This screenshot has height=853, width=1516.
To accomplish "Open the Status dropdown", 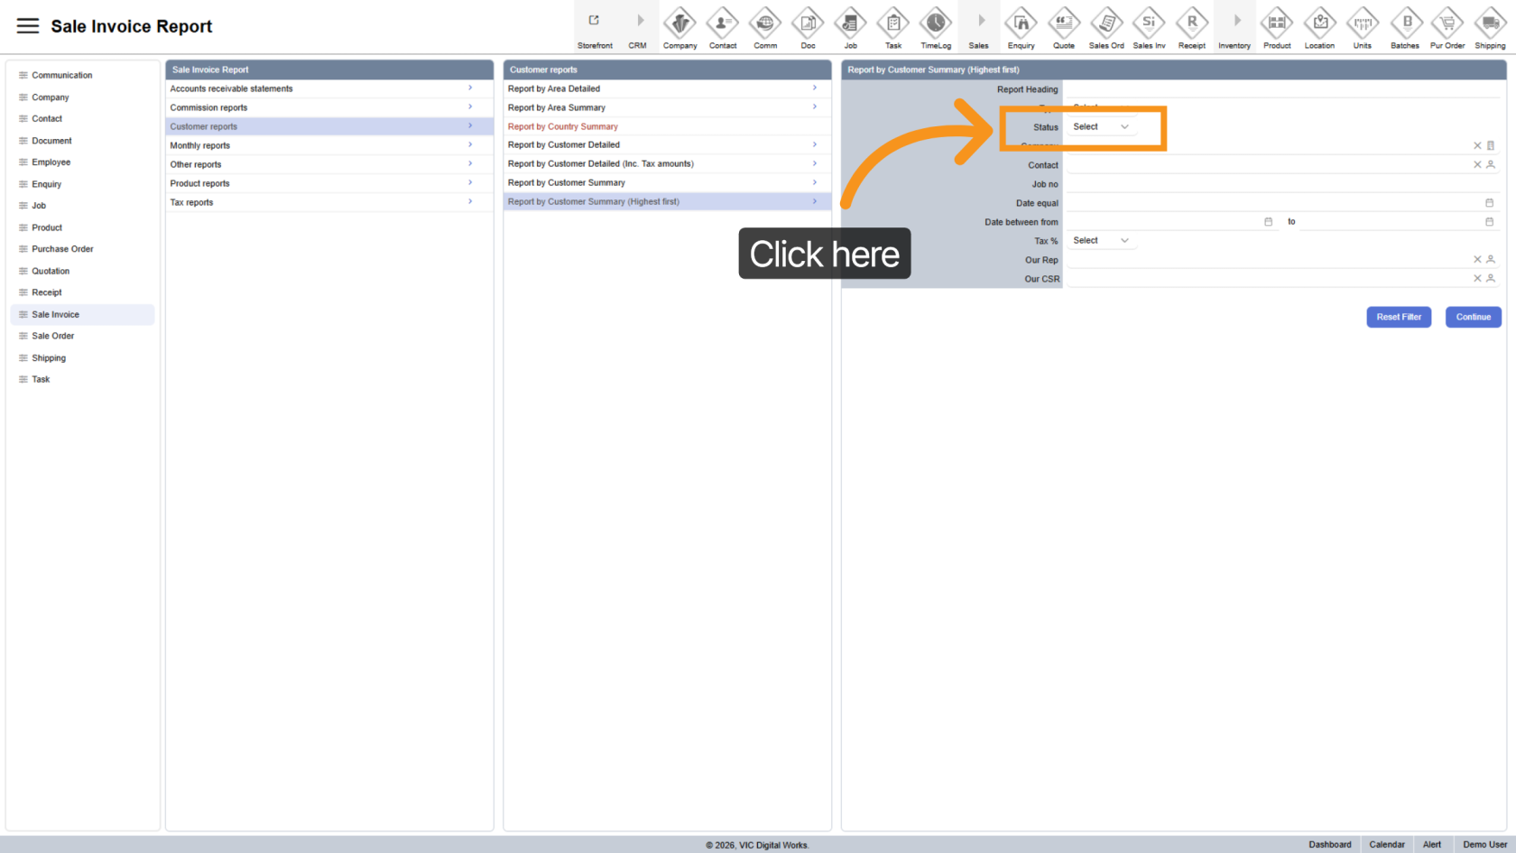I will click(1100, 127).
